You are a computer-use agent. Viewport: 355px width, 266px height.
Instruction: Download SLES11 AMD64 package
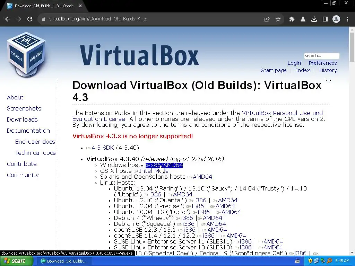click(270, 241)
